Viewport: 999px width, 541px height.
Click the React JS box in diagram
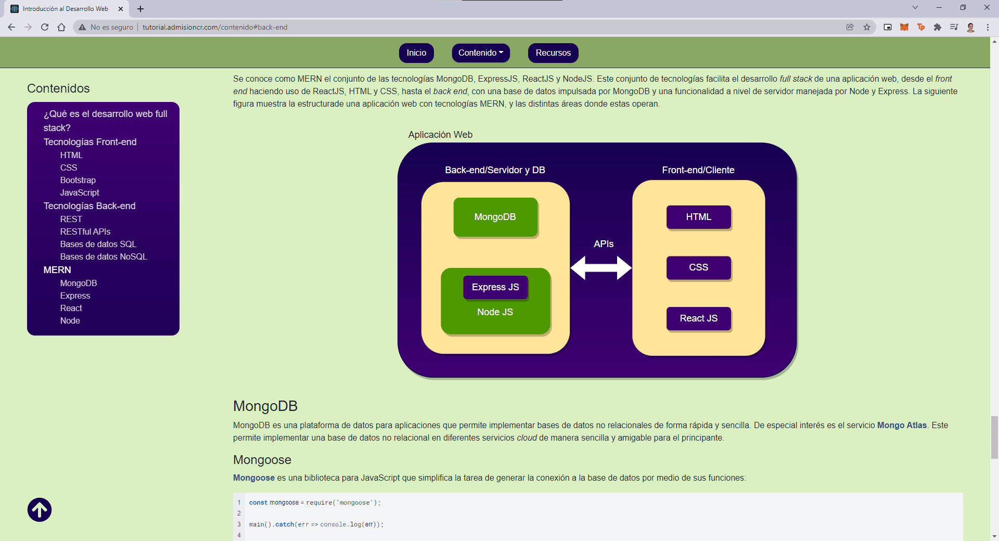[x=699, y=318]
